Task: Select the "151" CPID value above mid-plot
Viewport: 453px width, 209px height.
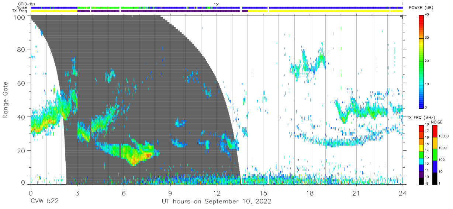Action: (x=217, y=4)
